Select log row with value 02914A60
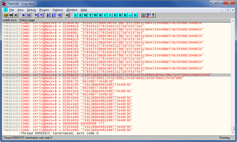Viewport: 237px width, 142px height. [117, 117]
